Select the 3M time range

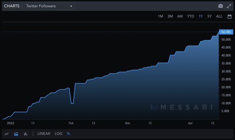tap(170, 16)
